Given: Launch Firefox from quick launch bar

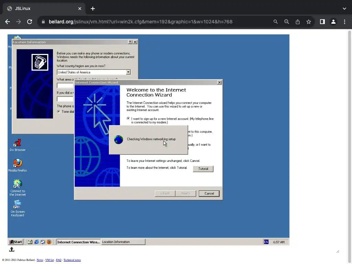Looking at the screenshot, I should click(x=49, y=242).
